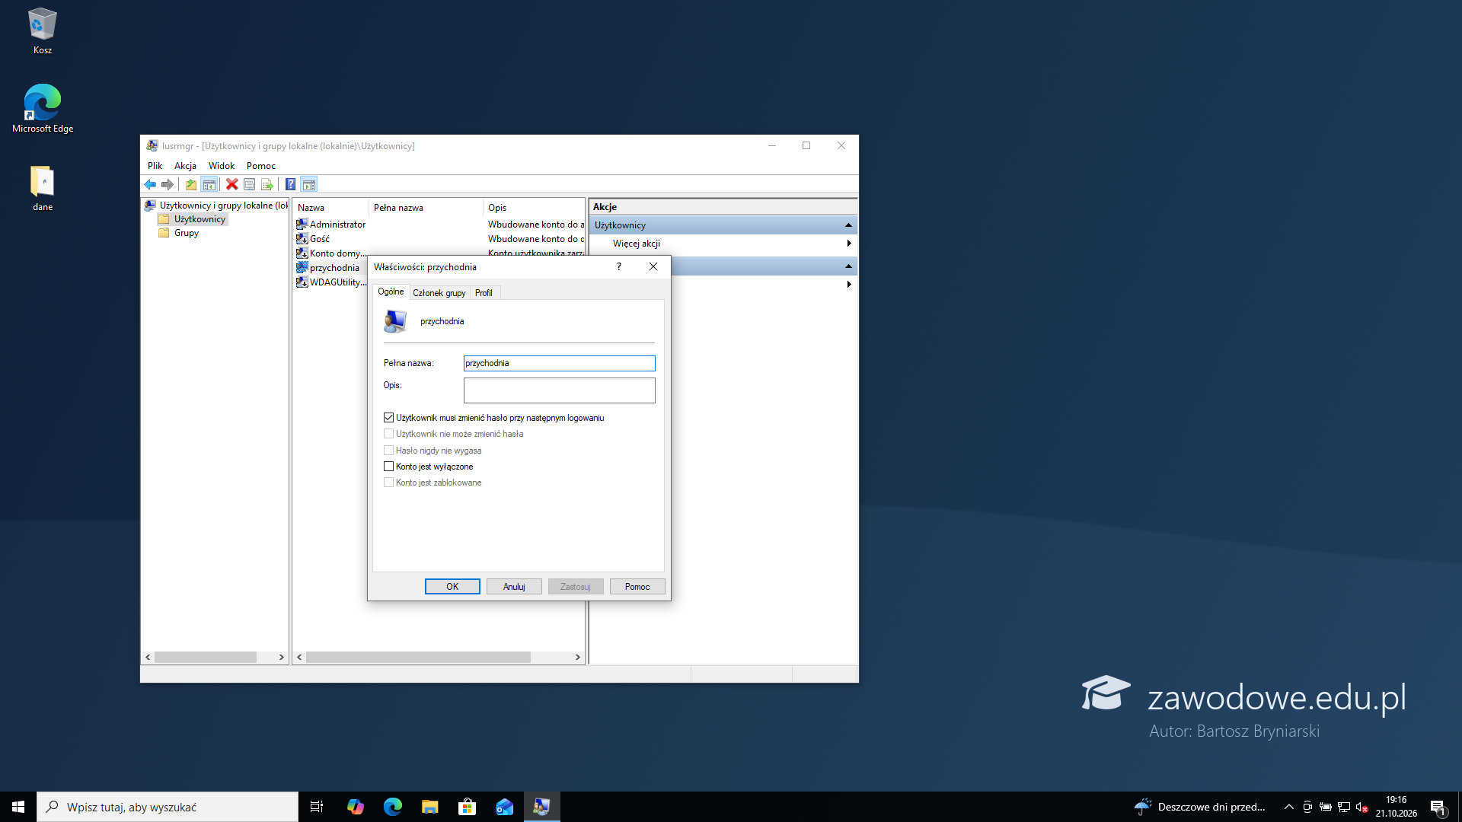Click the blue question mark Help toolbar icon
The width and height of the screenshot is (1462, 822).
coord(291,184)
